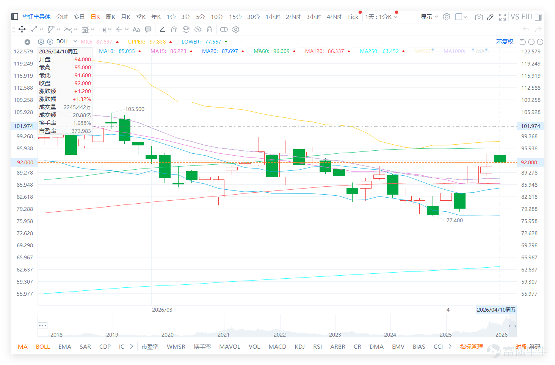
Task: Toggle the left sidebar panel
Action: 15,17
